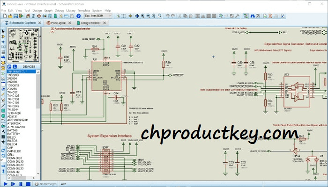The width and height of the screenshot is (328, 187).
Task: Open the hammer make-device tool
Action: click(237, 16)
